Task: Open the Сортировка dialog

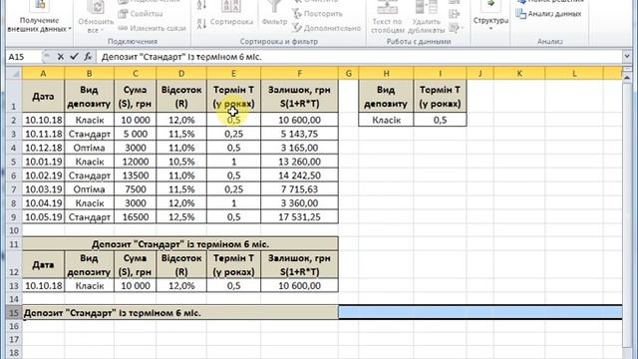Action: [x=232, y=14]
